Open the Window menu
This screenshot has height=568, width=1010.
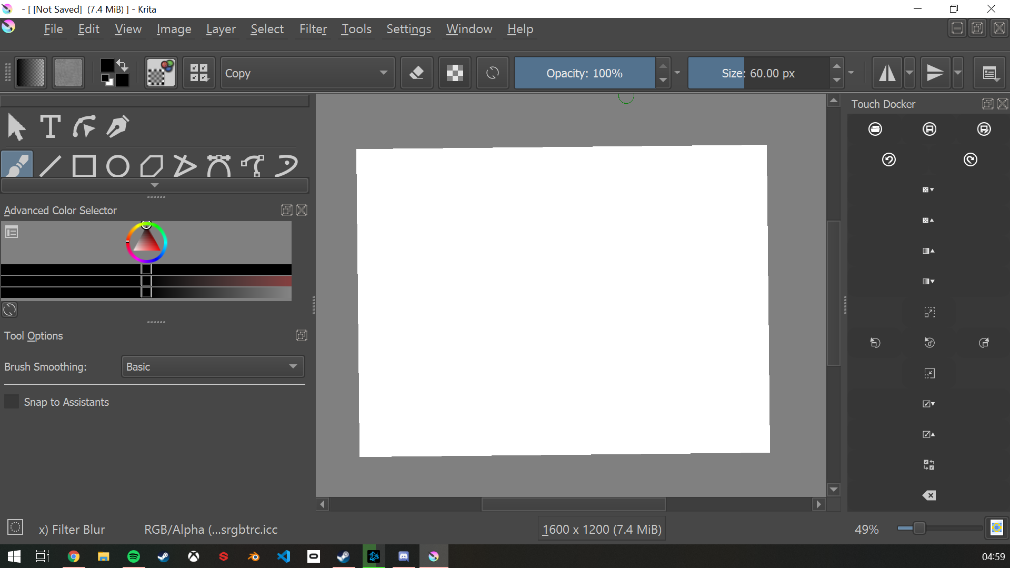[x=468, y=29]
